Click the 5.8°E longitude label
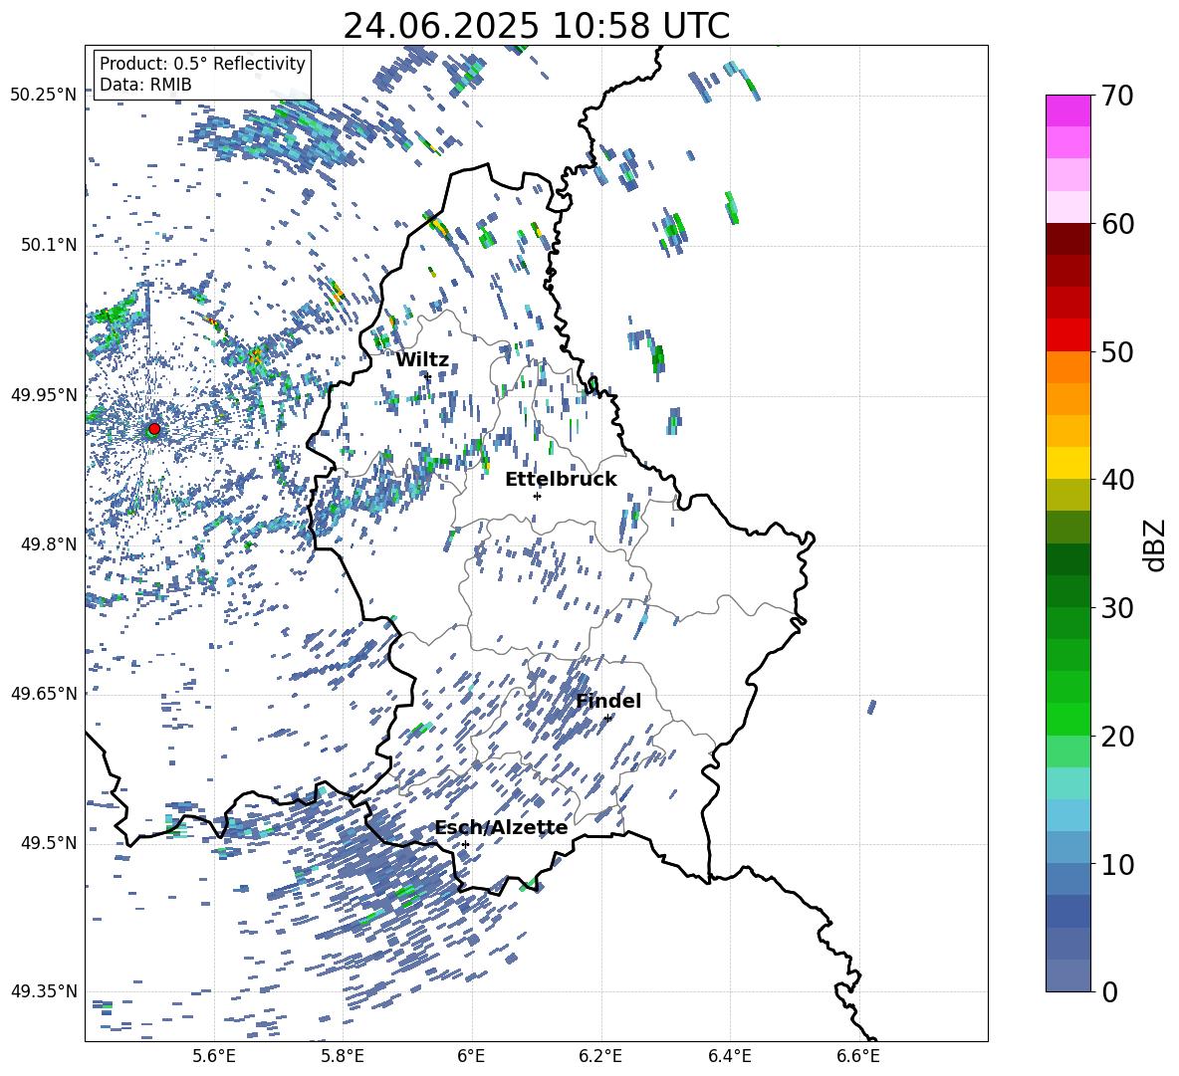Image resolution: width=1179 pixels, height=1076 pixels. coord(343,1056)
